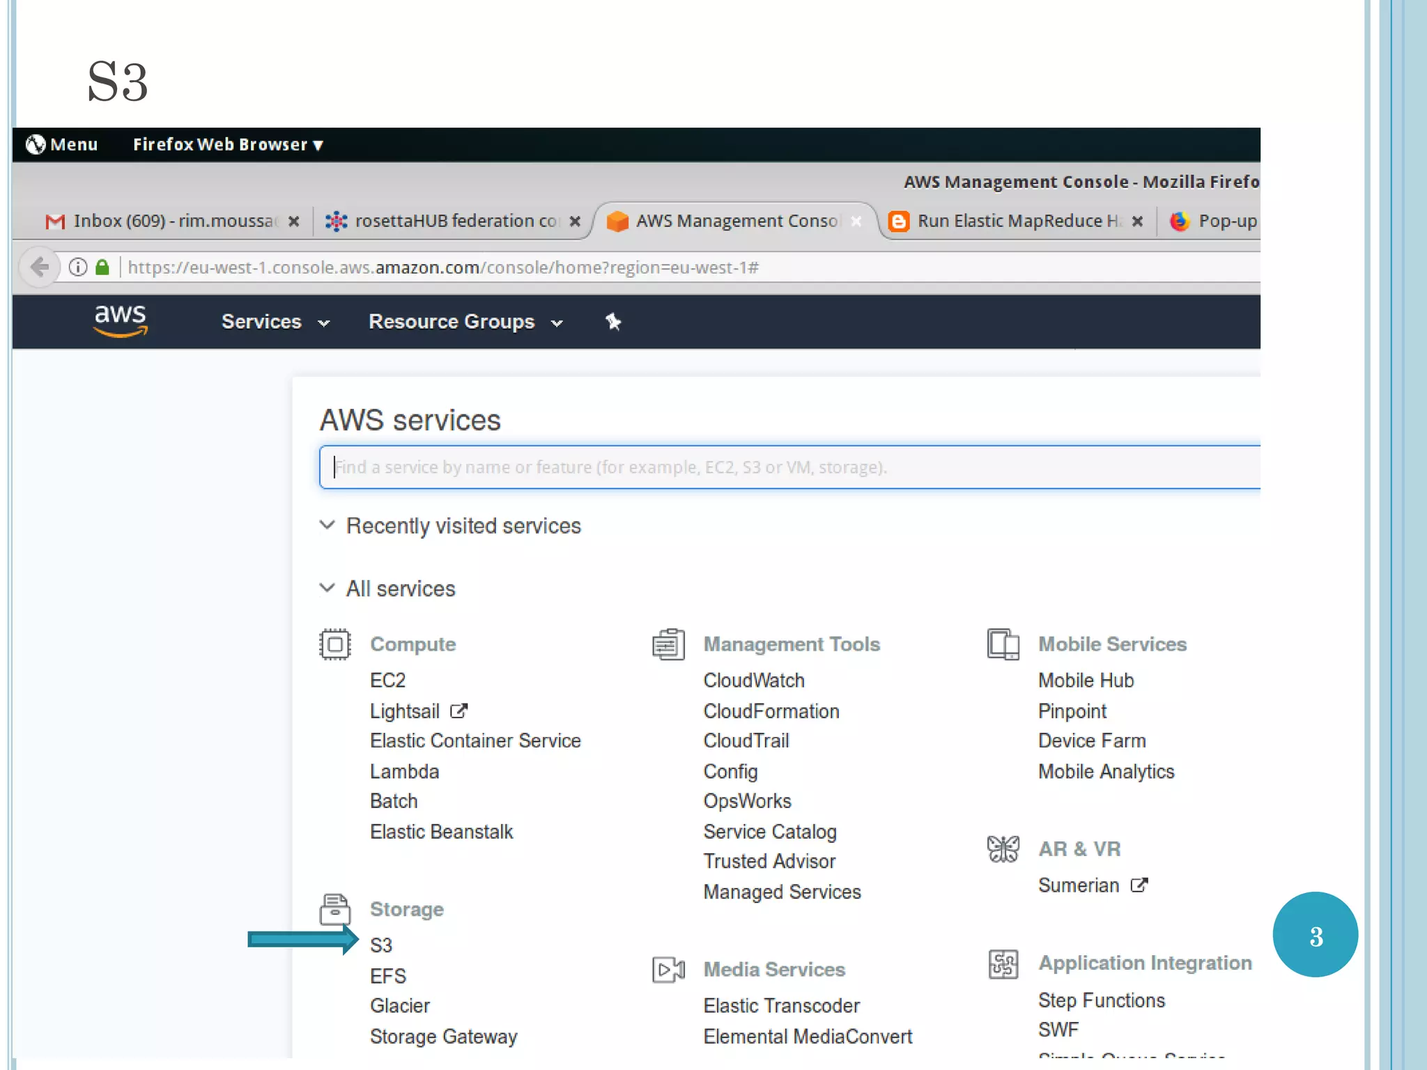Open the Resource Groups dropdown
Screen dimensions: 1427x1070
(x=465, y=322)
